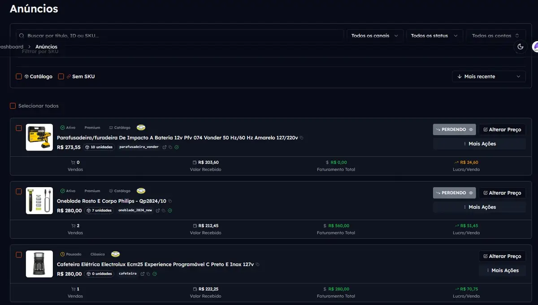Image resolution: width=538 pixels, height=305 pixels.
Task: Open the Oneblade Rosto E Corpo Philips title
Action: pyautogui.click(x=112, y=201)
